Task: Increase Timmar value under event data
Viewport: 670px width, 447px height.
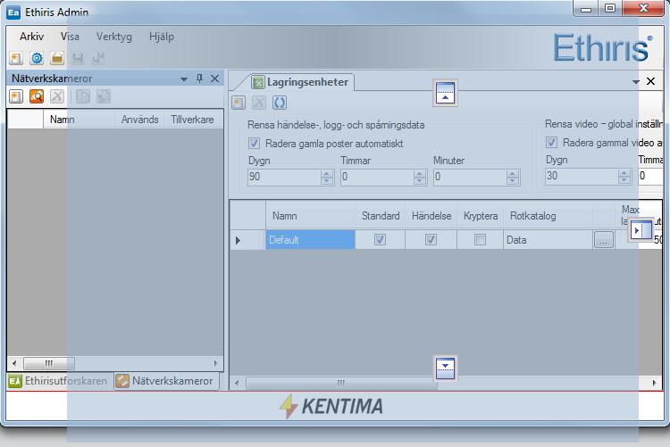Action: (x=420, y=173)
